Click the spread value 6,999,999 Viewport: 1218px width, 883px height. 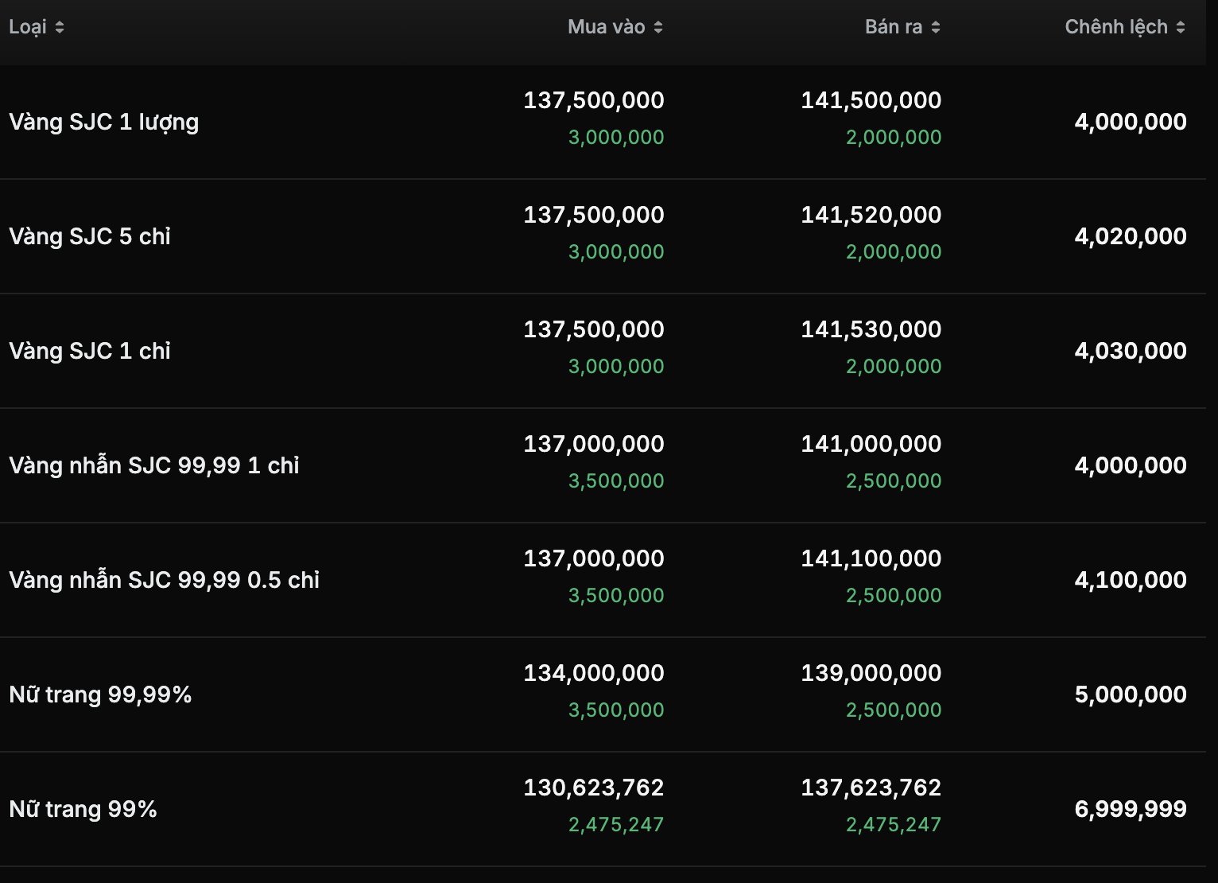(x=1131, y=809)
